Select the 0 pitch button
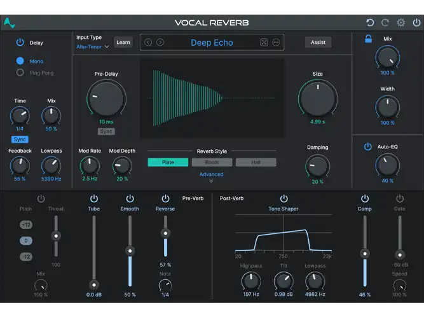Viewport: 424px width, 318px height. click(26, 240)
